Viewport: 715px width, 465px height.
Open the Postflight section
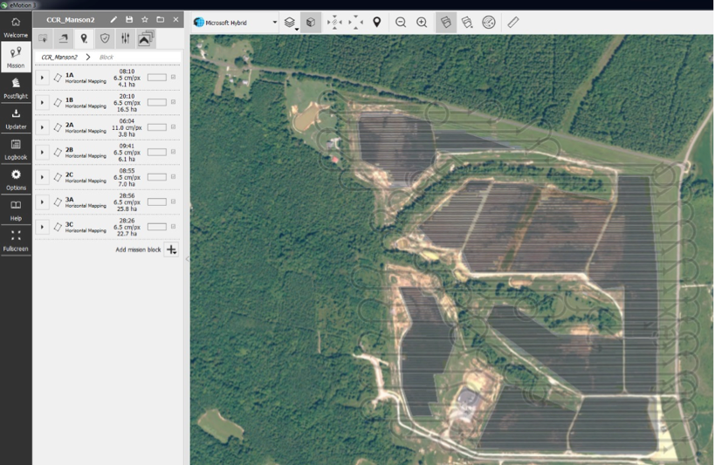tap(16, 88)
